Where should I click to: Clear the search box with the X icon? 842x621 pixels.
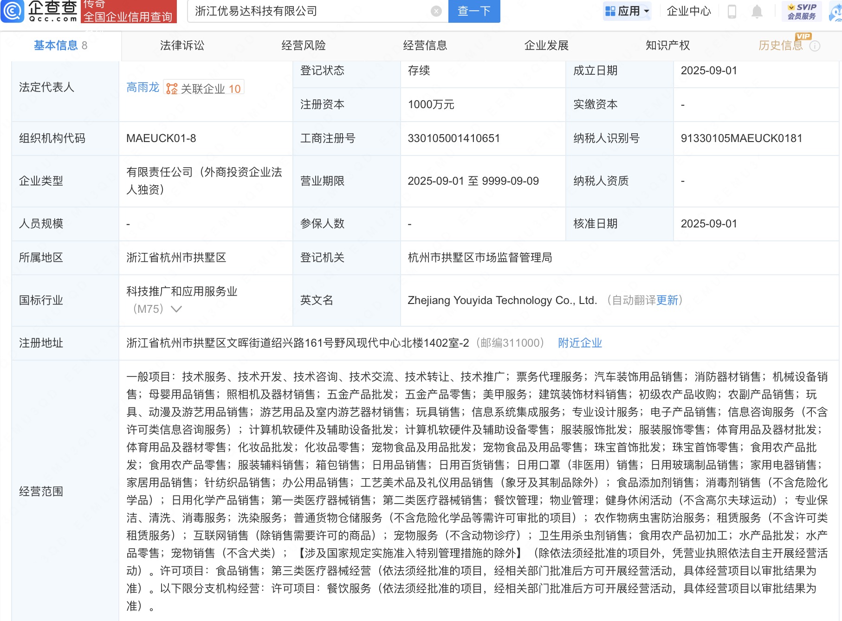click(x=436, y=11)
